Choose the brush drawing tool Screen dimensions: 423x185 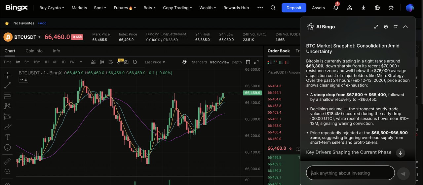tap(7, 127)
